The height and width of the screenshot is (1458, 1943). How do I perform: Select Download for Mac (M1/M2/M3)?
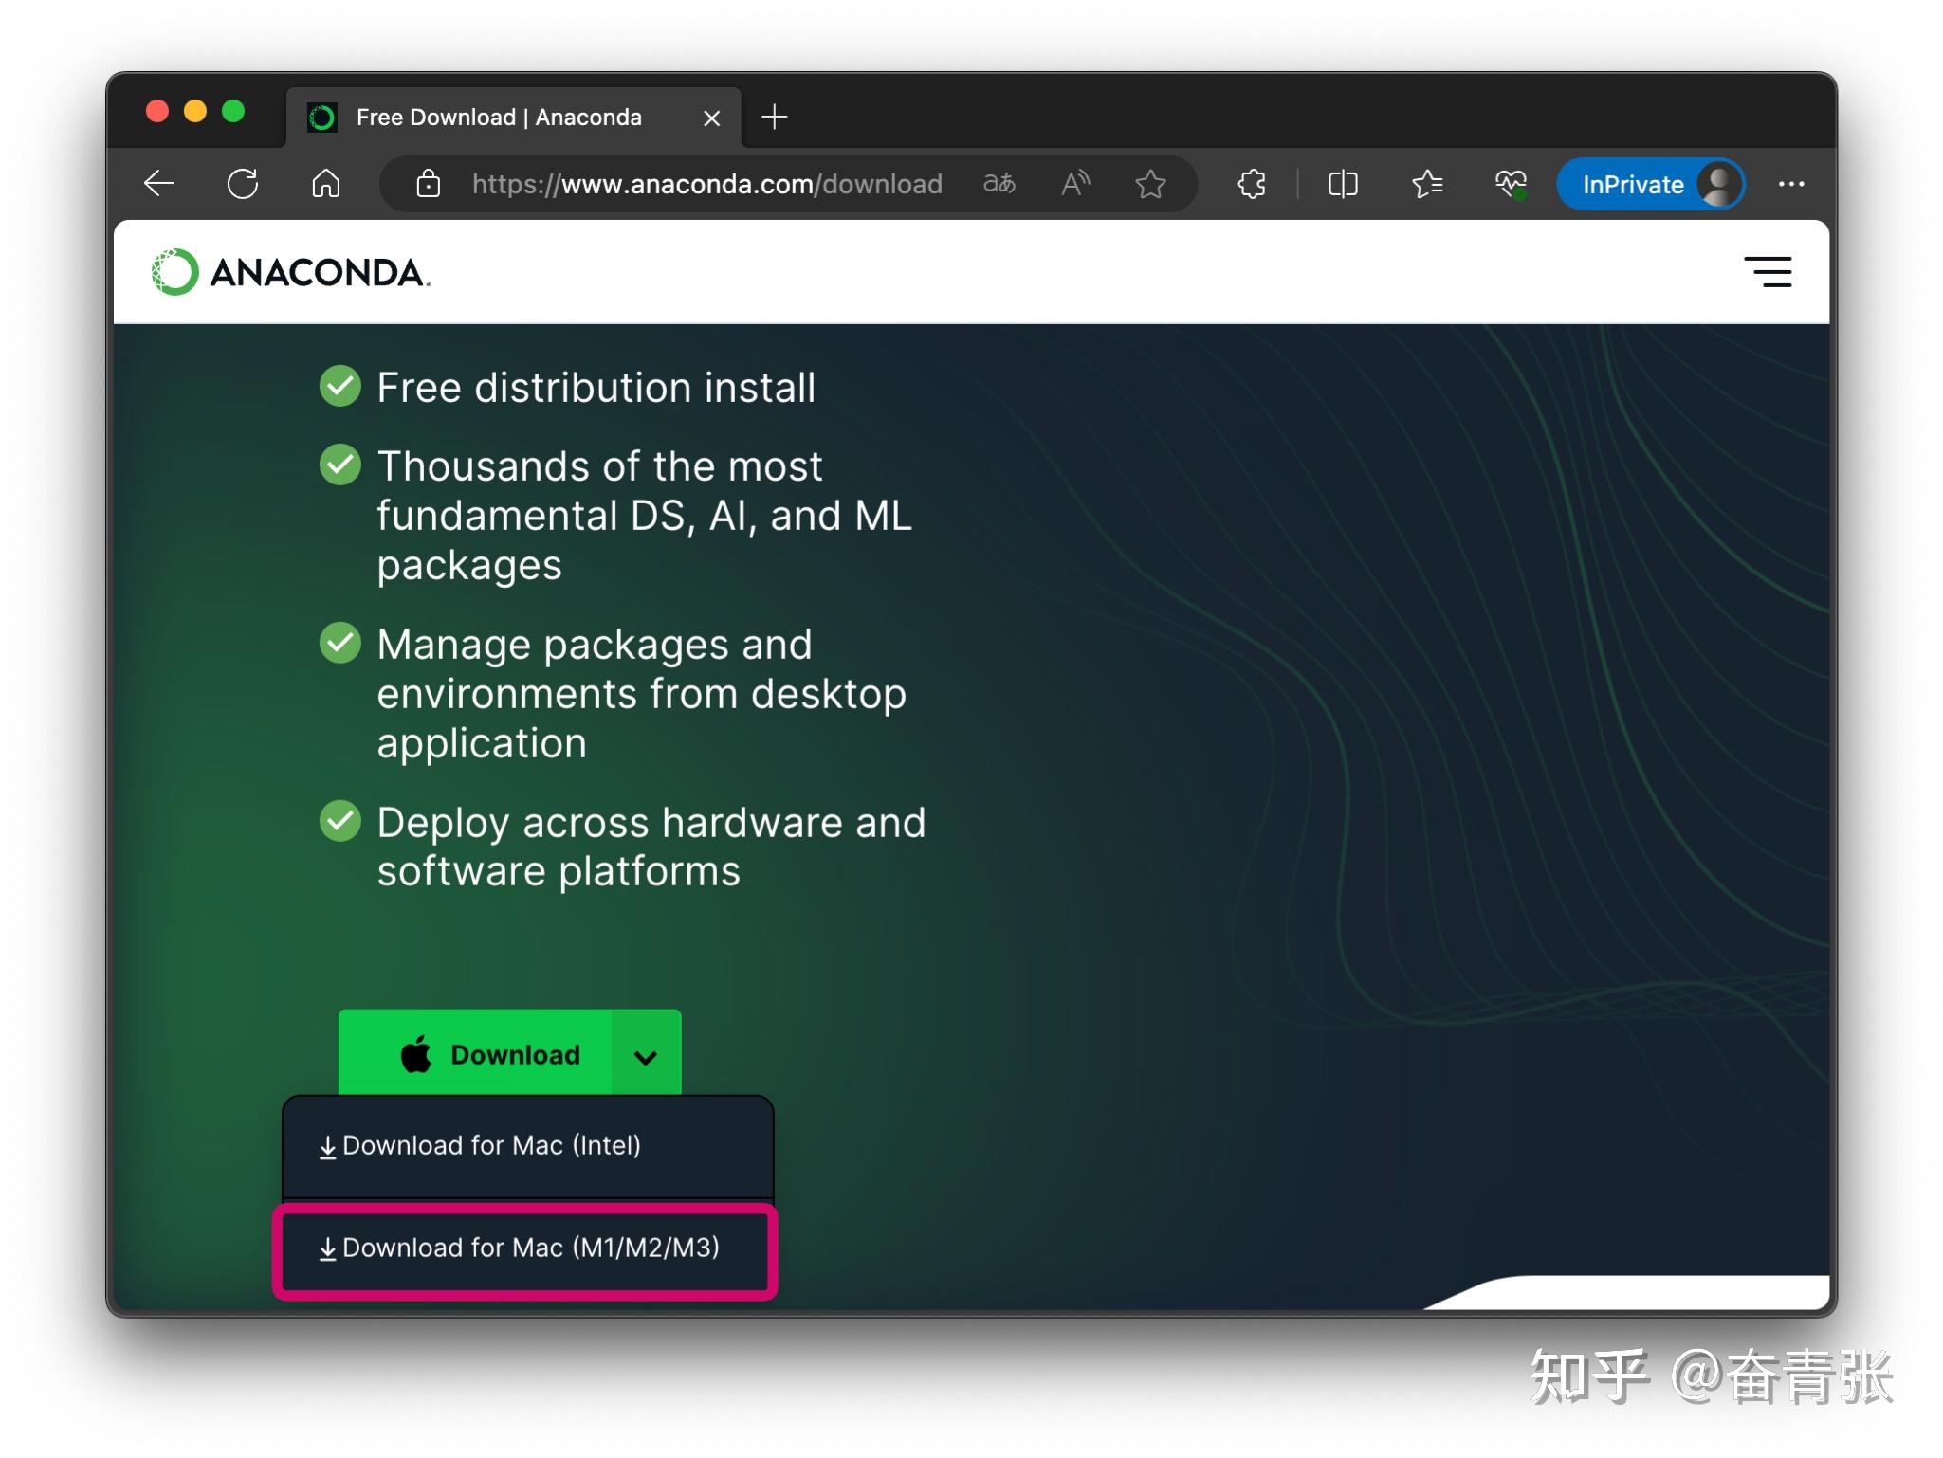tap(529, 1248)
